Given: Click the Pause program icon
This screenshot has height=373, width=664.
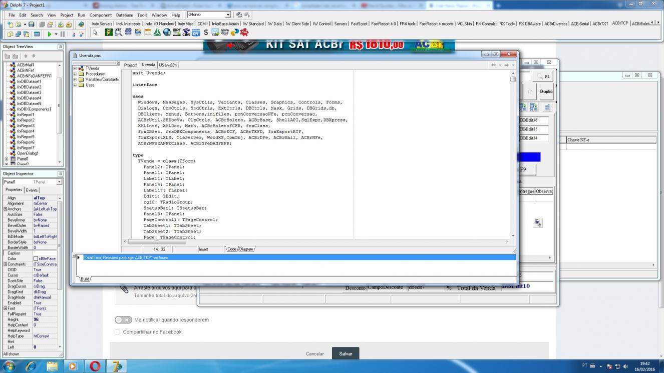Looking at the screenshot, I should coord(63,34).
